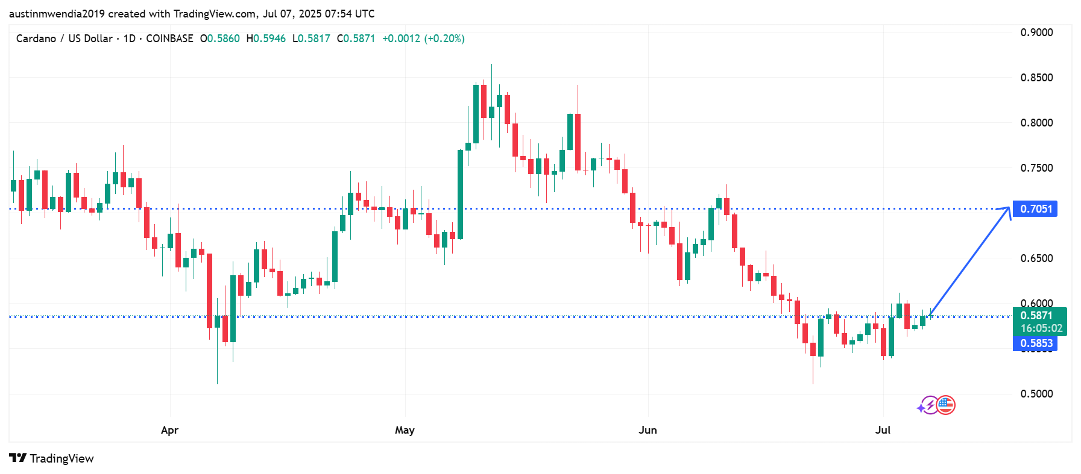The width and height of the screenshot is (1081, 474).
Task: Click the purple lightning event icon
Action: coord(927,406)
